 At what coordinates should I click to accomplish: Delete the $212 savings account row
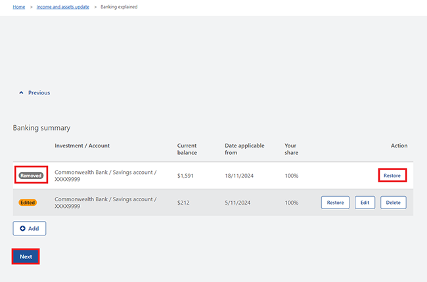[393, 203]
